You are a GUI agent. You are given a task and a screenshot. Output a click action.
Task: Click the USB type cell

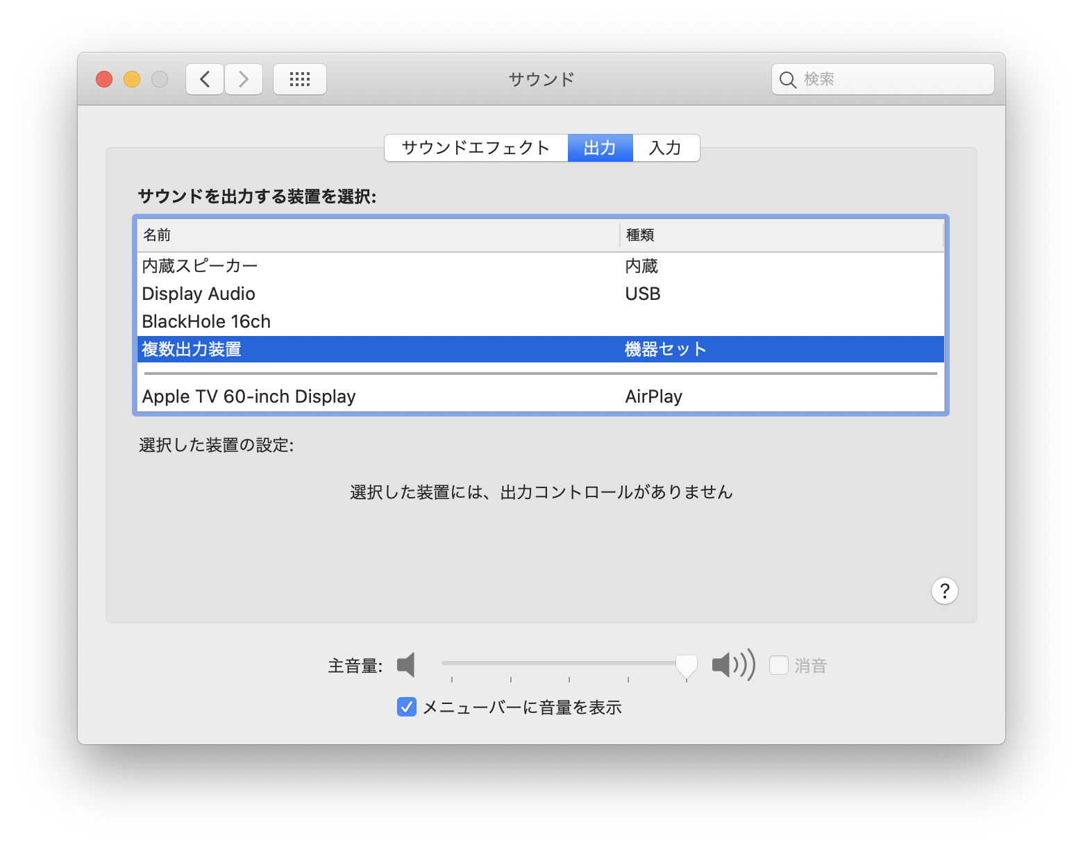(643, 294)
